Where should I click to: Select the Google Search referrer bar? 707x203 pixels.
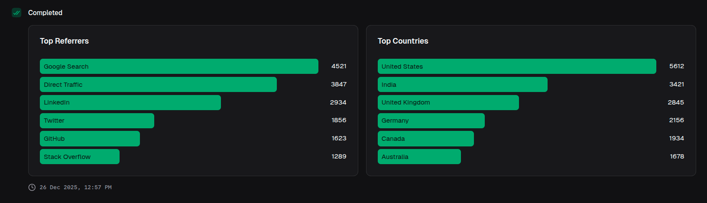179,67
